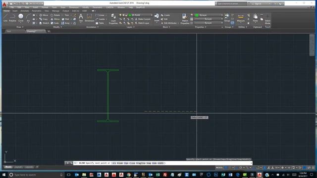Expand the Draw panel

(x=20, y=27)
